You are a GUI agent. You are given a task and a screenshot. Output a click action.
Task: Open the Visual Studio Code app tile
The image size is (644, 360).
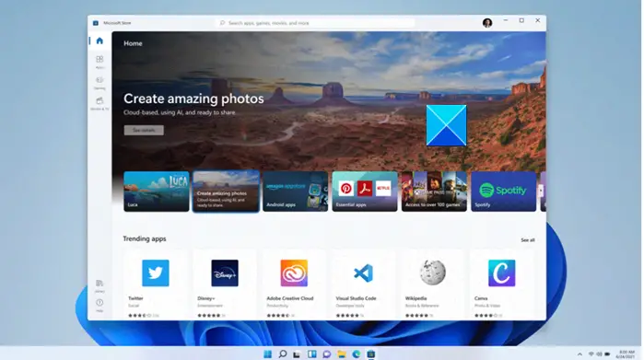point(364,285)
